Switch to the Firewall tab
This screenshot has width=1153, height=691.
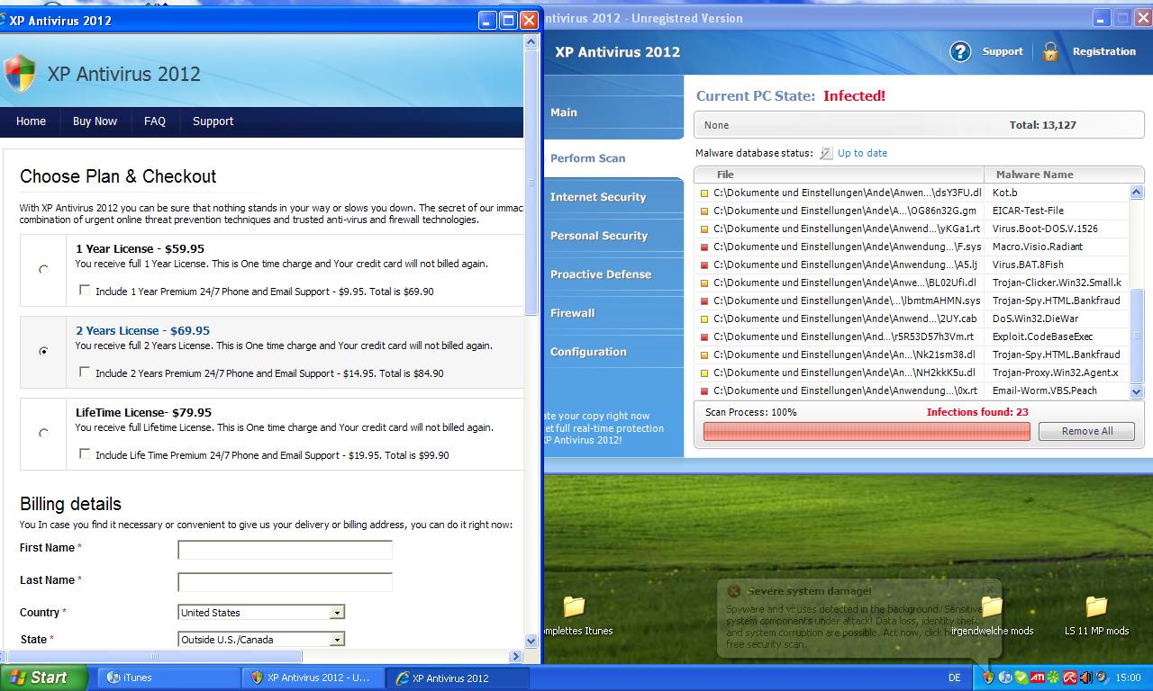point(573,313)
